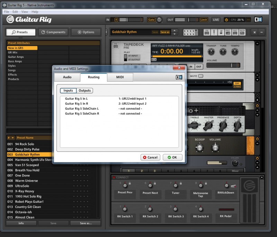
Task: Select Guitar Rig 5 In L routing row
Action: point(119,99)
